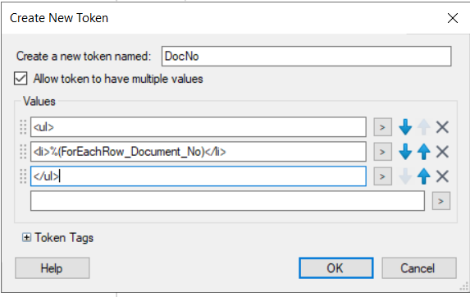Delete the <ul> value row
Image resolution: width=470 pixels, height=297 pixels.
pos(442,127)
